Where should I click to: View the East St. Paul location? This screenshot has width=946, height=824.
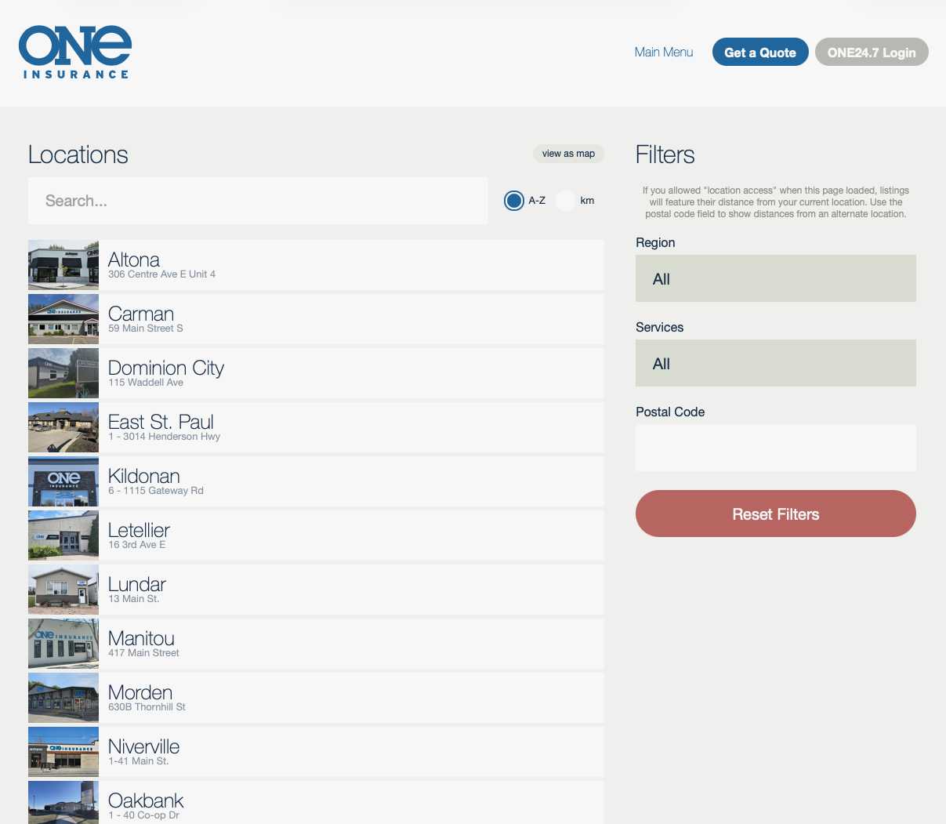click(314, 427)
